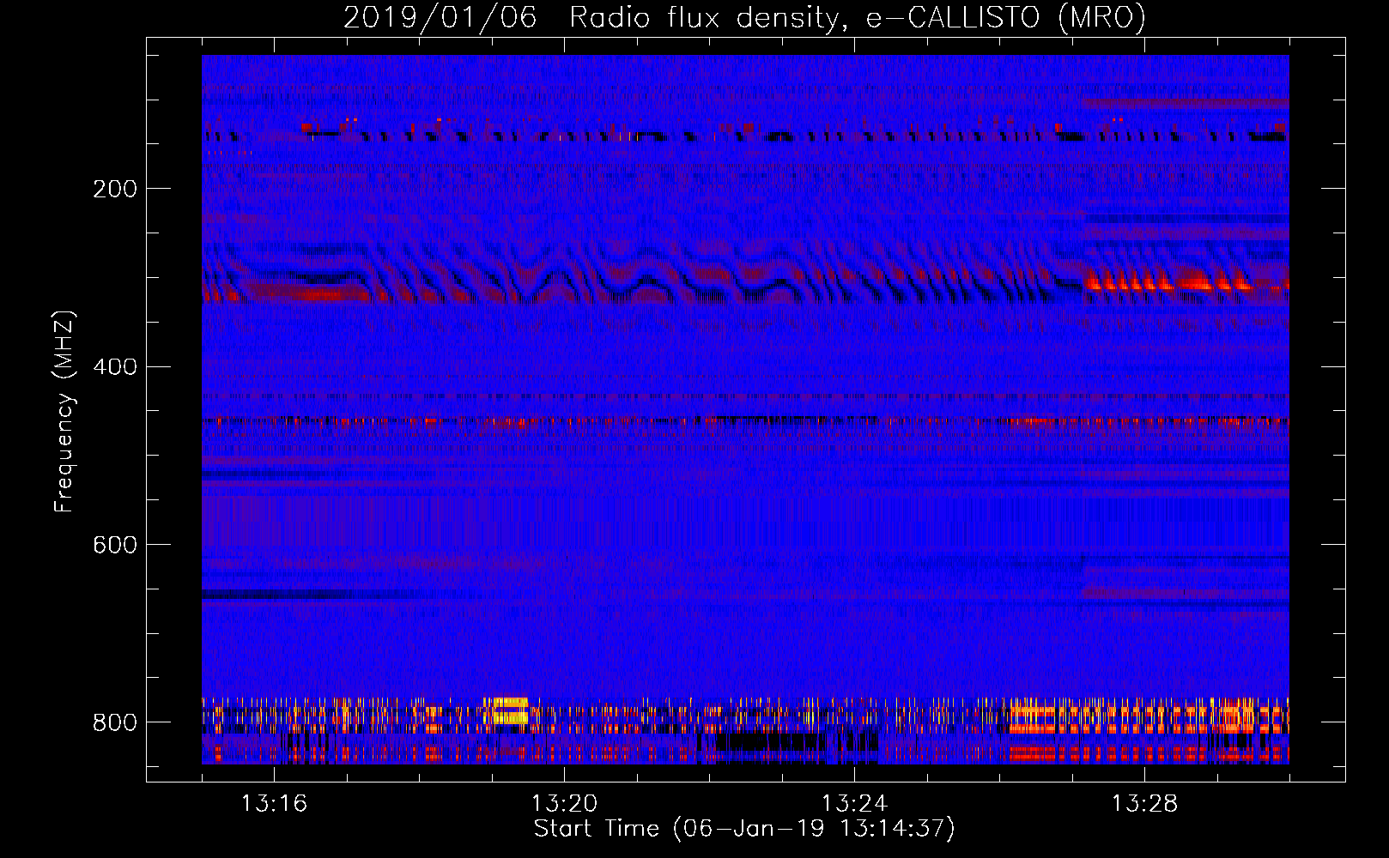Click the "Frequency (MHZ)" axis label
Image resolution: width=1389 pixels, height=858 pixels.
coord(64,411)
